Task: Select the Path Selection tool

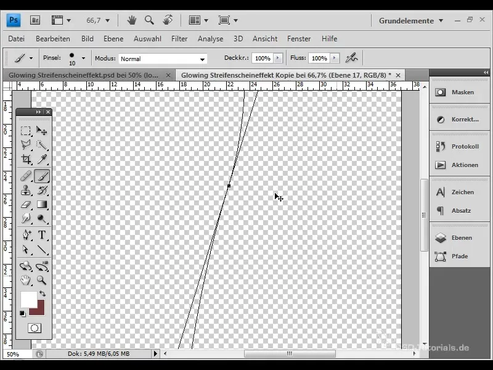Action: click(26, 250)
